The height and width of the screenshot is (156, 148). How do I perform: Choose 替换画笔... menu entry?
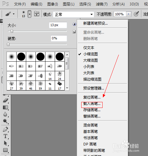click(x=92, y=116)
